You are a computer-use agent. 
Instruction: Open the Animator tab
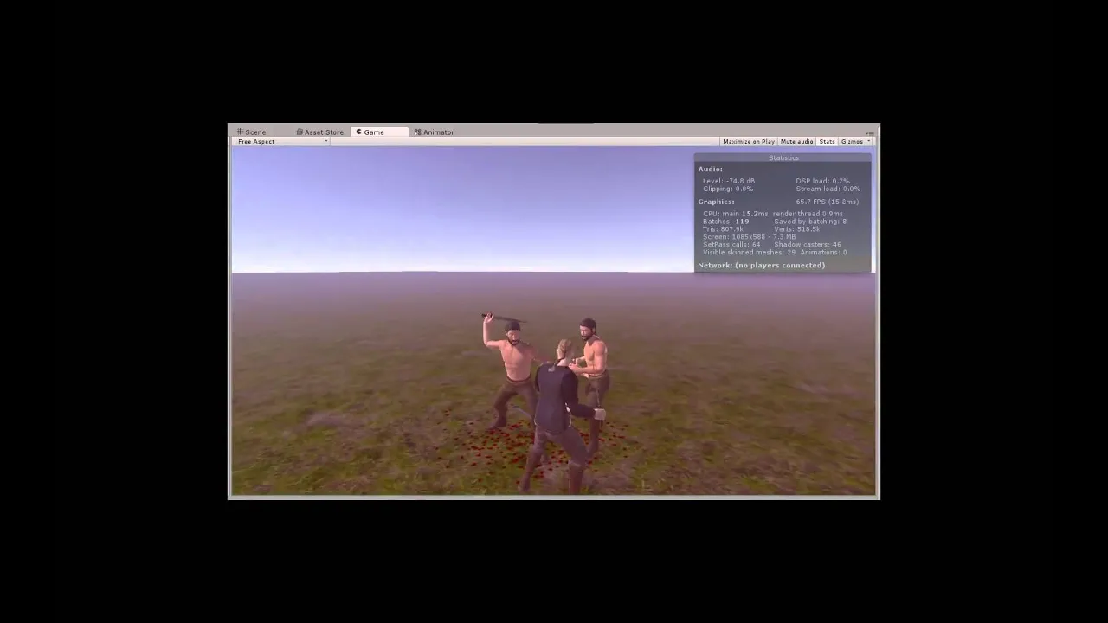click(434, 132)
